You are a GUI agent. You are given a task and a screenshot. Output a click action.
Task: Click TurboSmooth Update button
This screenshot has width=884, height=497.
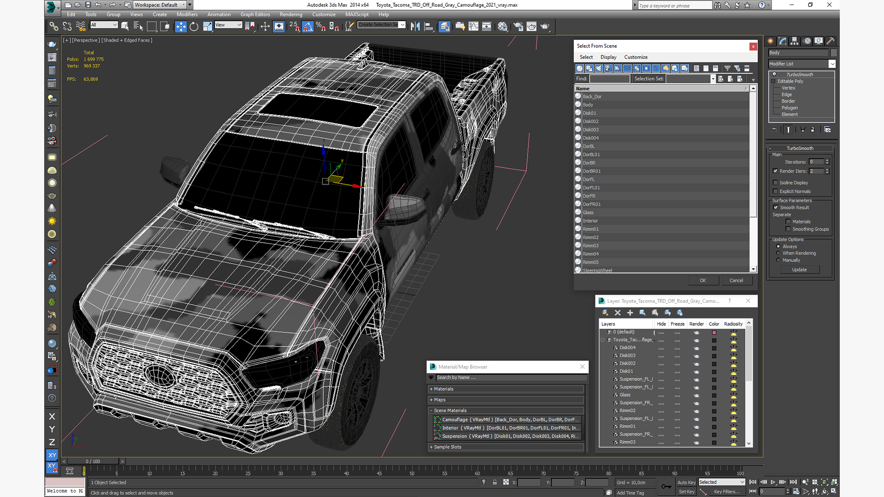(799, 270)
